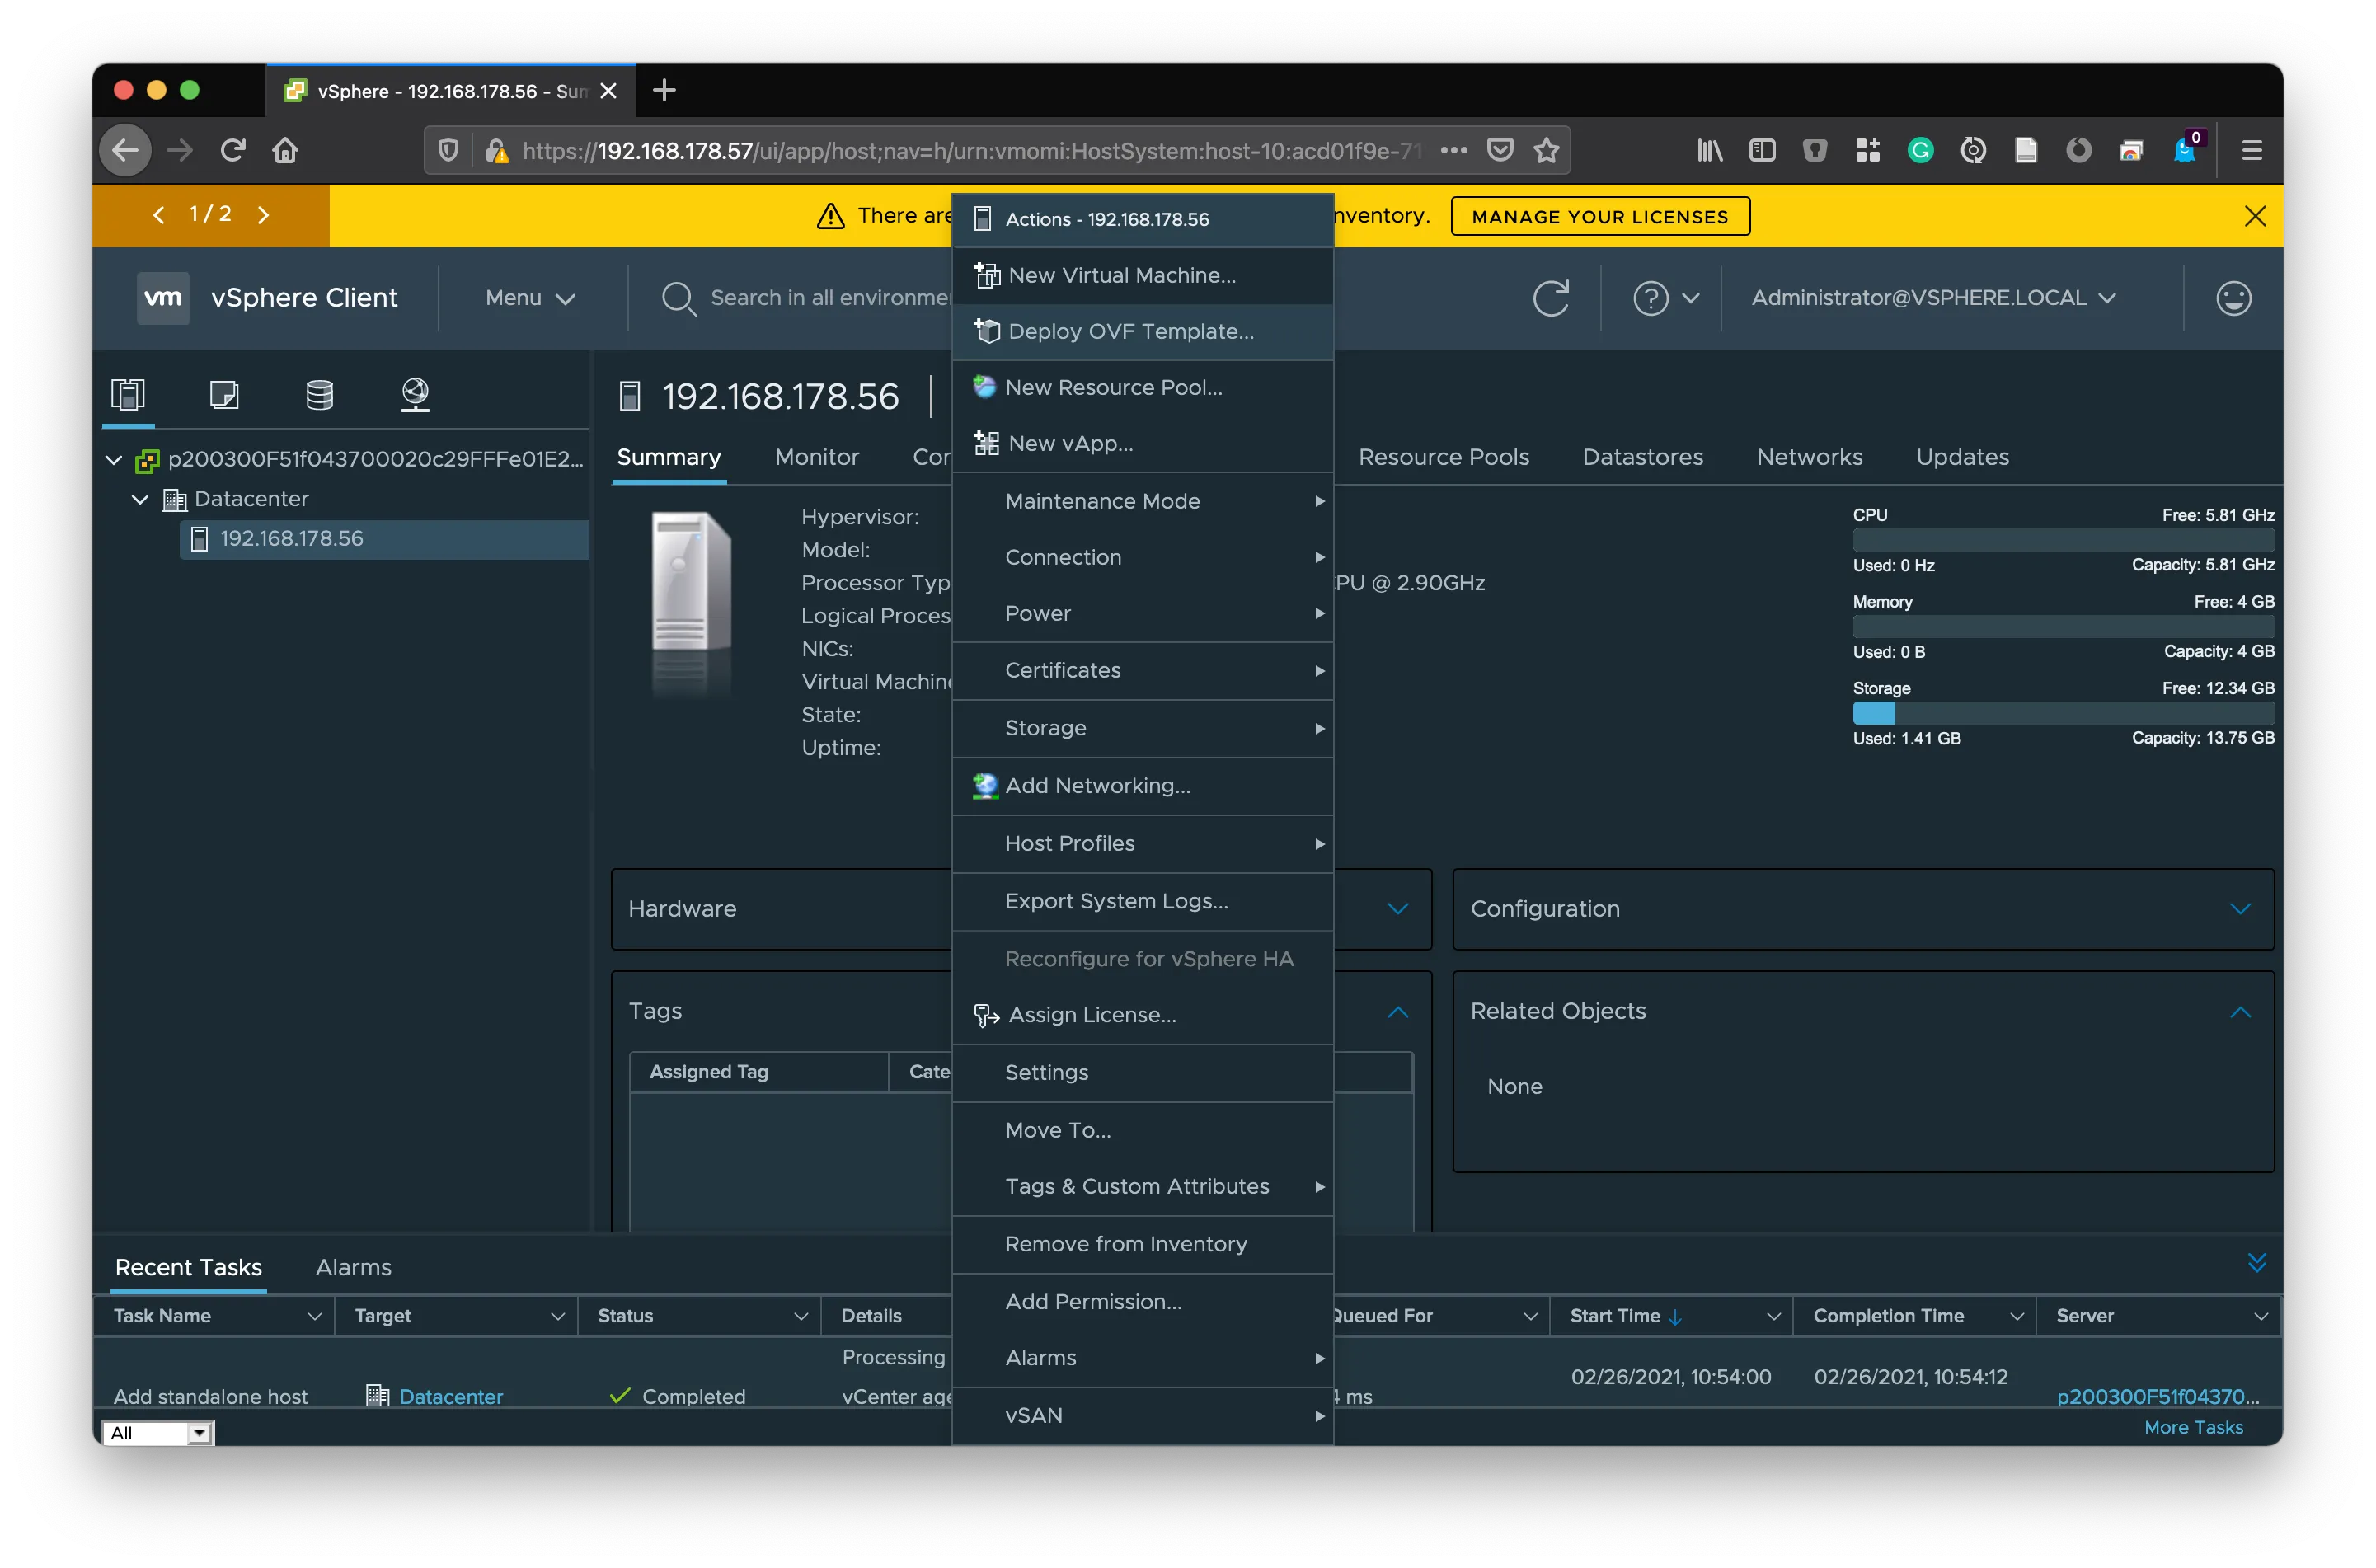Expand the Configuration panel chevron
2376x1568 pixels.
pos(2240,909)
